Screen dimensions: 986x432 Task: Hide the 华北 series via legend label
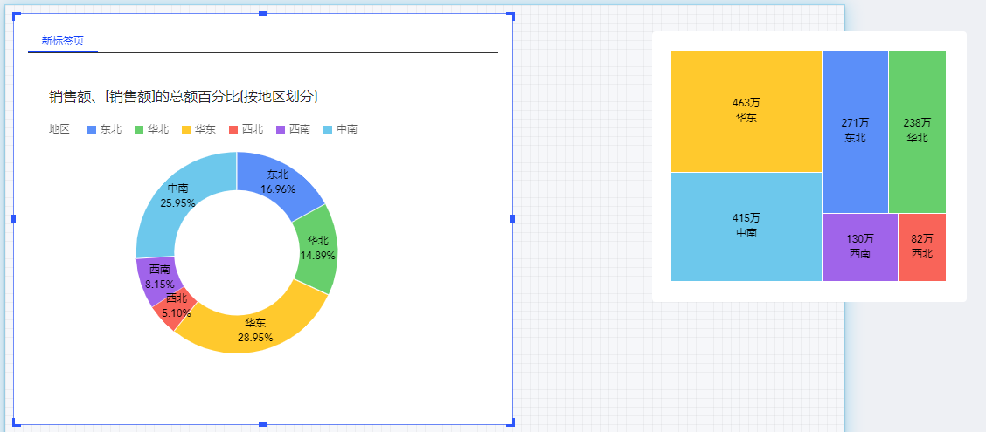(157, 129)
